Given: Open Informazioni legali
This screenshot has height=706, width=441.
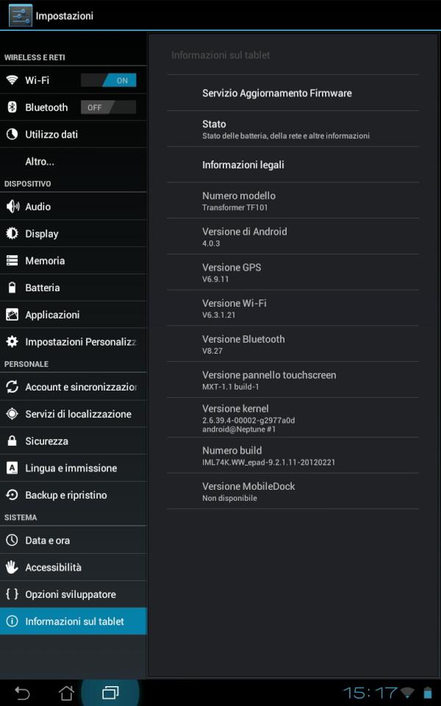Looking at the screenshot, I should coord(243,165).
